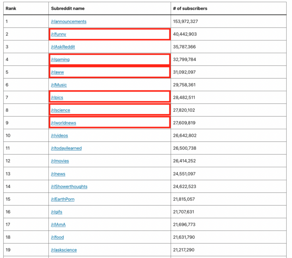Open /r/science subreddit link
The height and width of the screenshot is (258, 292).
pos(61,110)
